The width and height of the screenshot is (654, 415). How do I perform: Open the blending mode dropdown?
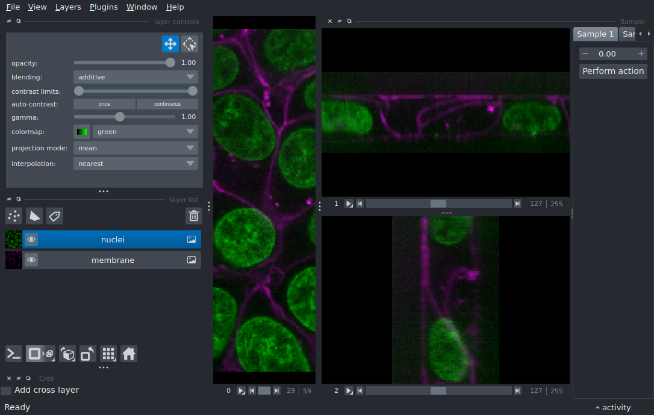pyautogui.click(x=135, y=77)
